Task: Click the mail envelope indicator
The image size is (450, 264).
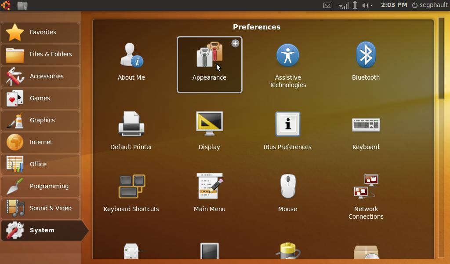Action: pos(327,5)
